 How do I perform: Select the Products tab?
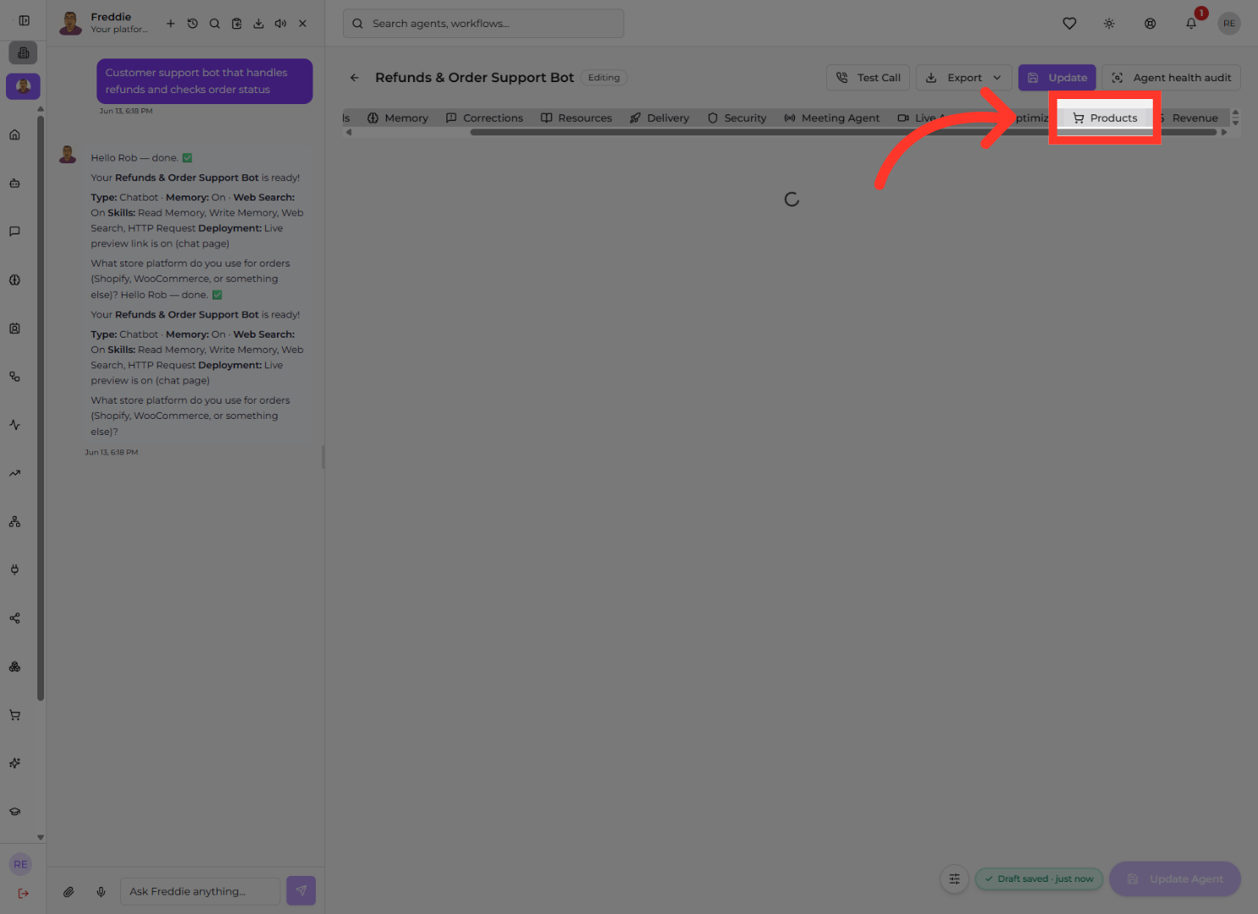coord(1105,118)
